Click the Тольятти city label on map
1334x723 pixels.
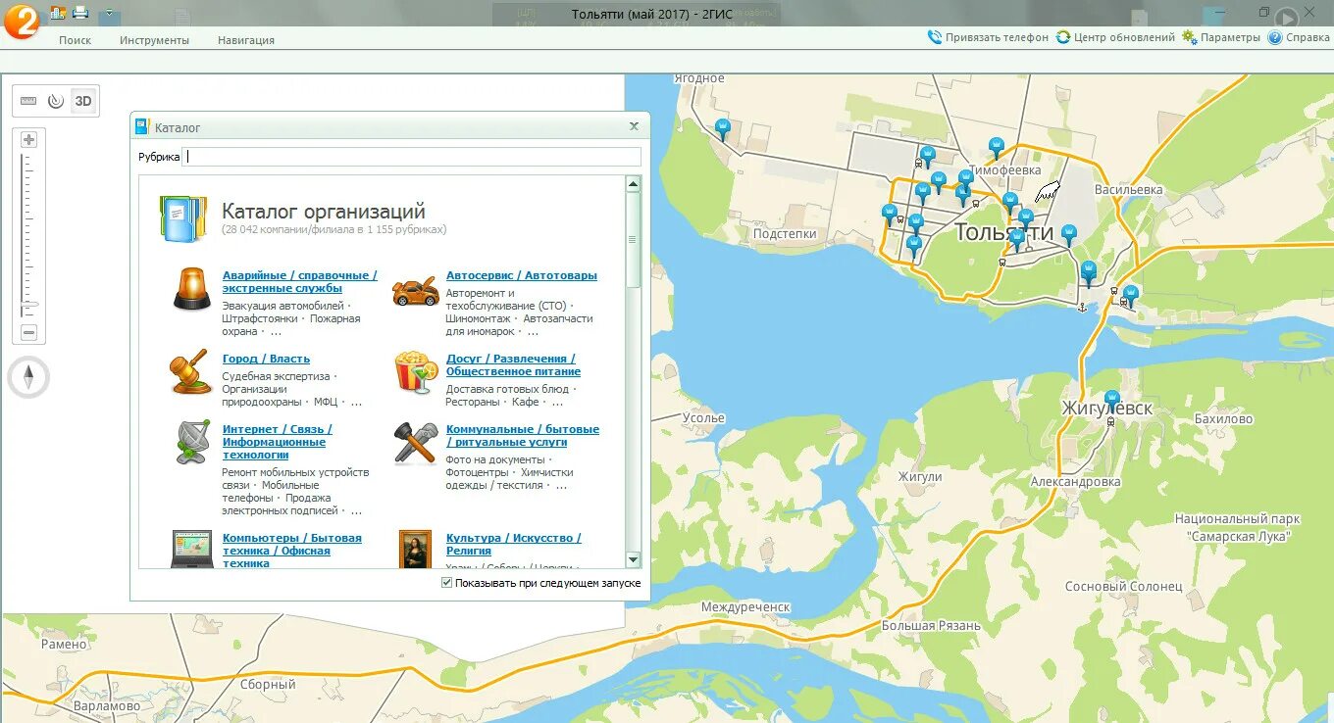click(1003, 232)
